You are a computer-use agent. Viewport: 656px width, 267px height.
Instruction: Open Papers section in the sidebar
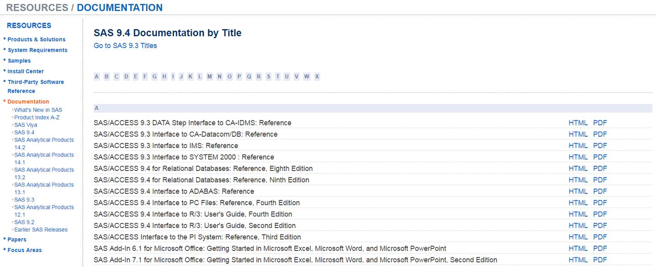(17, 239)
